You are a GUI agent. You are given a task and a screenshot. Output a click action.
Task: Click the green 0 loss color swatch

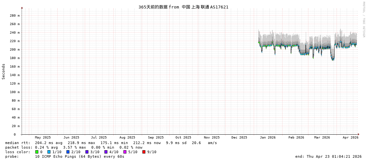tap(37, 152)
